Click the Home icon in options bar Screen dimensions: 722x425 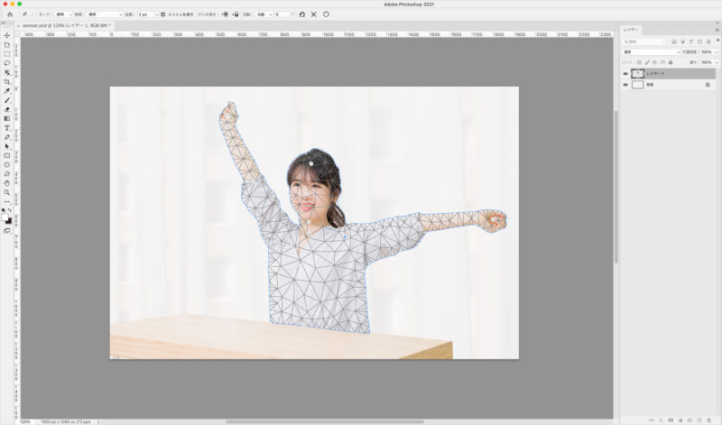[x=10, y=14]
